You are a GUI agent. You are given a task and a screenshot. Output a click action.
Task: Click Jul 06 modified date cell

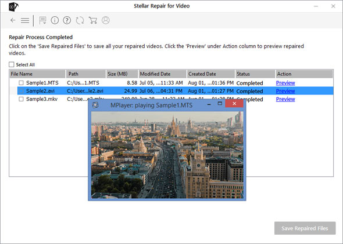pyautogui.click(x=161, y=91)
